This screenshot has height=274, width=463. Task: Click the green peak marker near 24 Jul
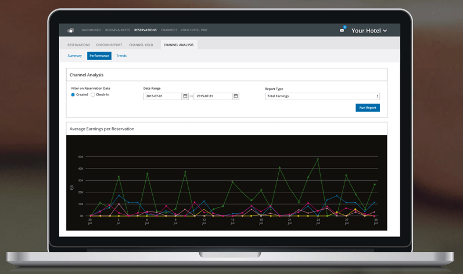(x=318, y=159)
